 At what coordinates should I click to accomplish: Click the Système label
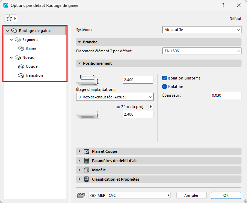coord(84,30)
